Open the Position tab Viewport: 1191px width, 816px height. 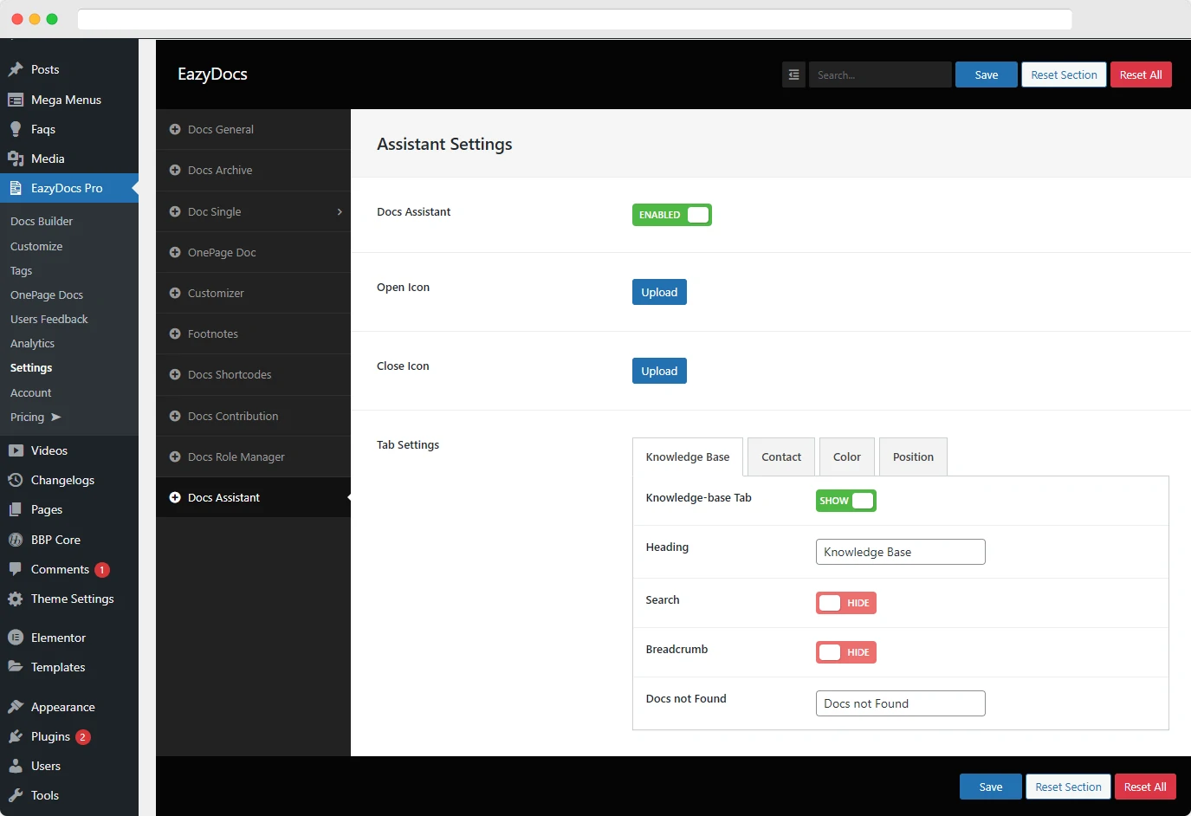point(913,457)
